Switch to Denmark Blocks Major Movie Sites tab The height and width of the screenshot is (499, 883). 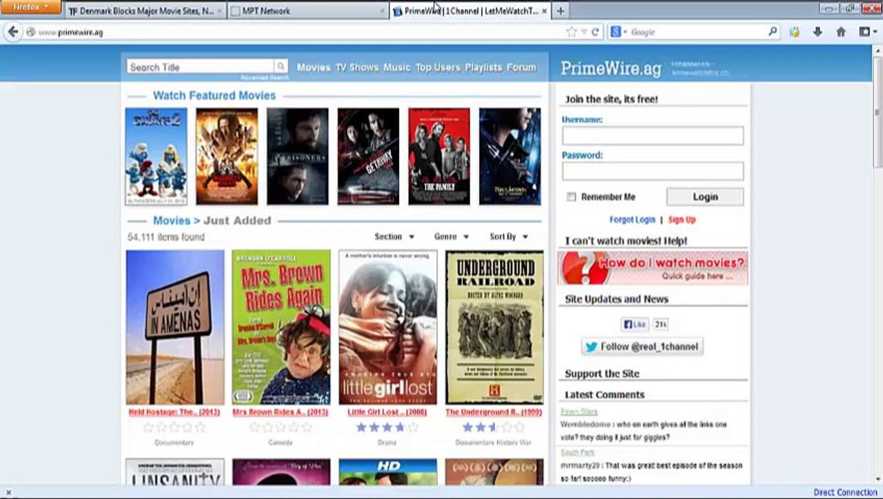point(146,11)
